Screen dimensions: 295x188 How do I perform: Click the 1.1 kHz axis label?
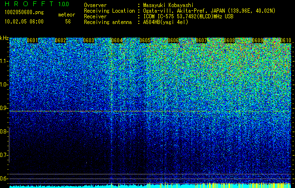coord(4,61)
